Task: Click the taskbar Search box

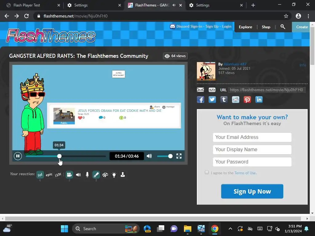Action: point(106,229)
